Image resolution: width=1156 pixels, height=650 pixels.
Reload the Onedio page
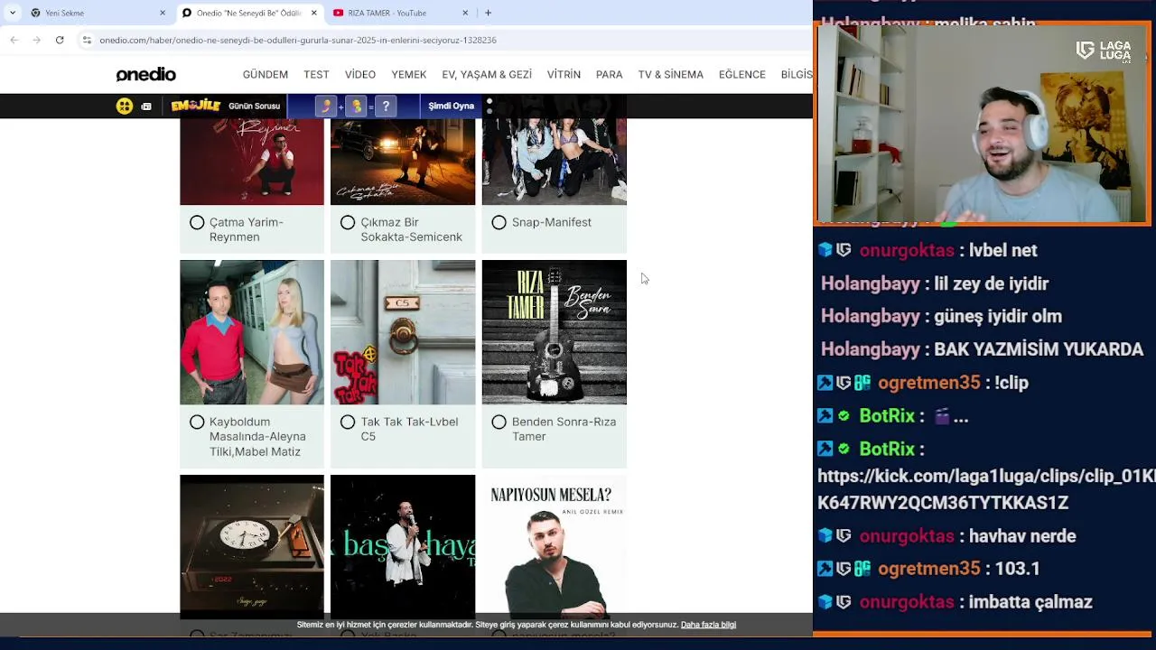pos(60,40)
